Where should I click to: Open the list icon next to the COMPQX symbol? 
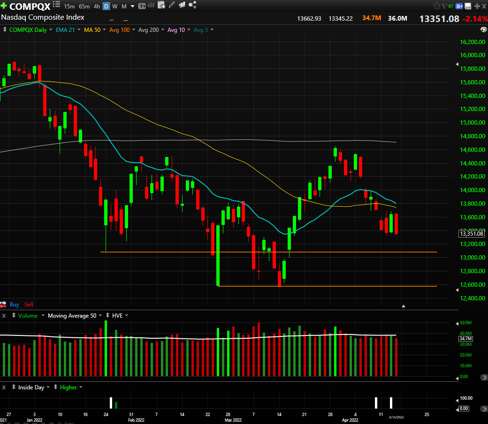[x=56, y=4]
